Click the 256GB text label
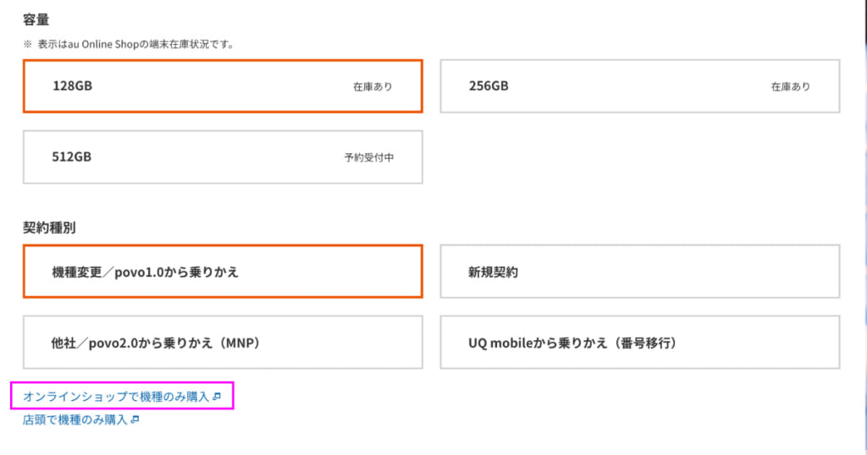The height and width of the screenshot is (455, 867). tap(489, 86)
